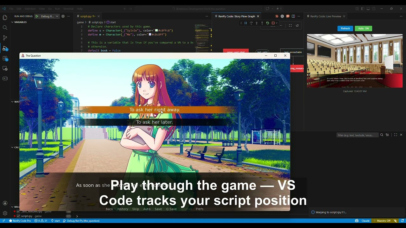Open the File menu

[x=11, y=9]
